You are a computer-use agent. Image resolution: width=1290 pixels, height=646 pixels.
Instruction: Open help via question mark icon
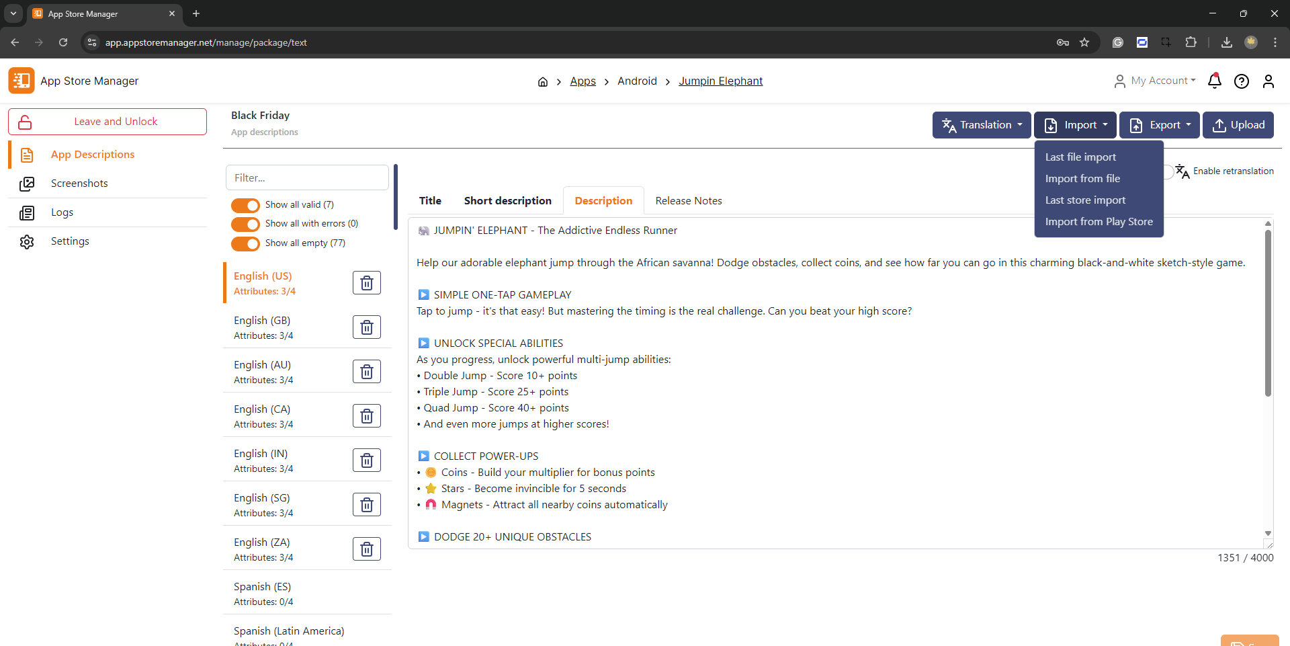1241,81
